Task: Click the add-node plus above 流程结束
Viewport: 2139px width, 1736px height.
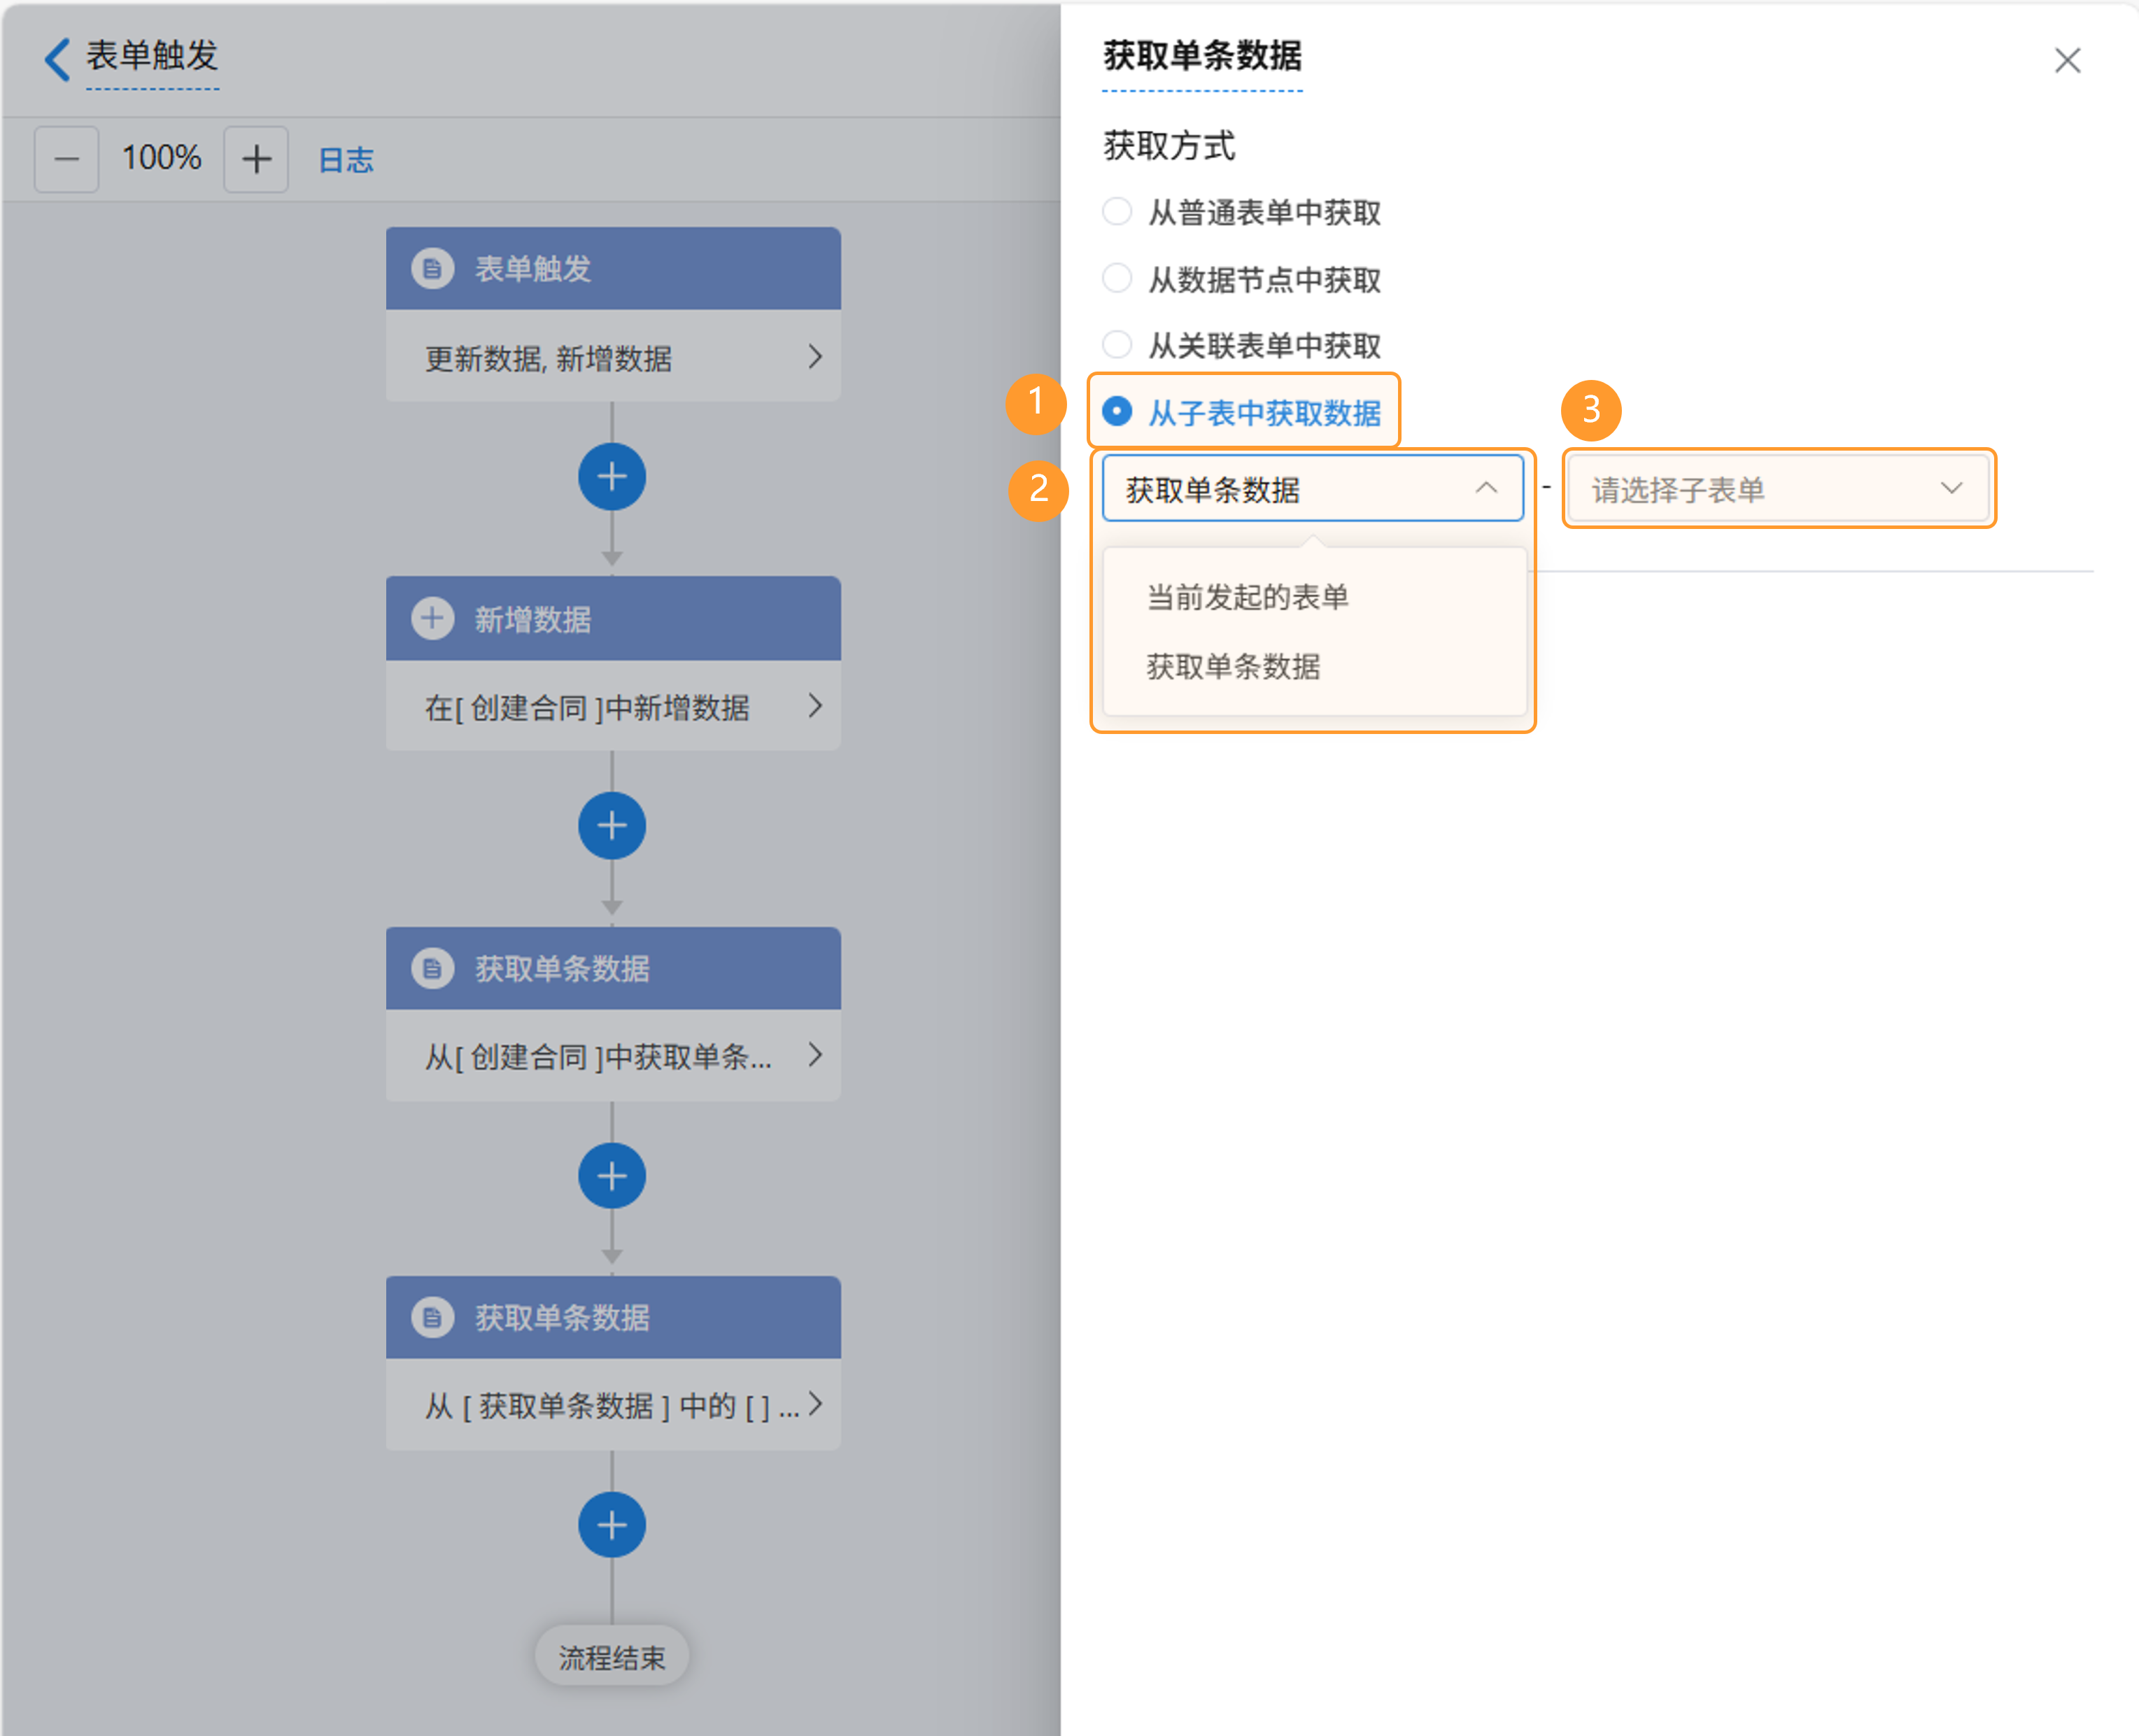Action: [612, 1525]
